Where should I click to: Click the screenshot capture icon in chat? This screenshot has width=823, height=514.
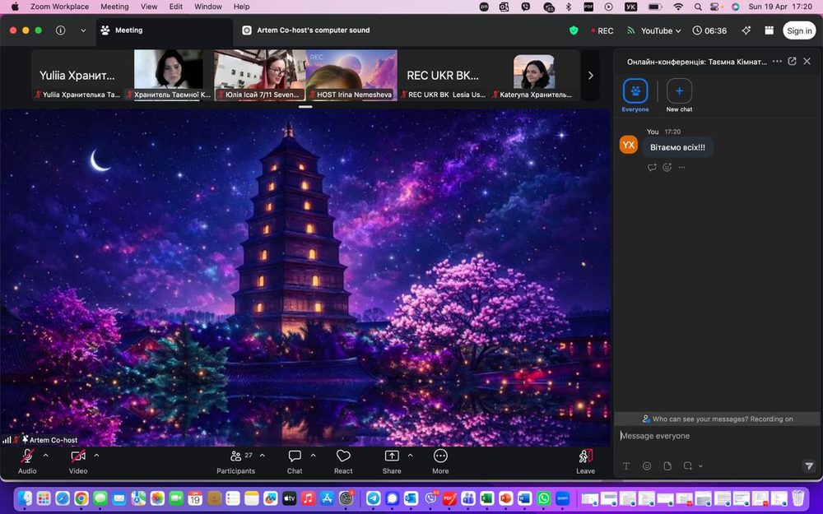[x=687, y=465]
